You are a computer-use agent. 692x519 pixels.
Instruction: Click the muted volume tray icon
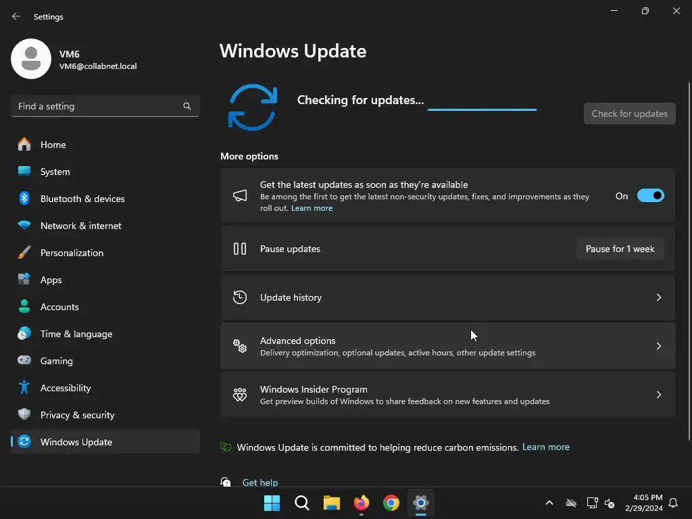(610, 503)
